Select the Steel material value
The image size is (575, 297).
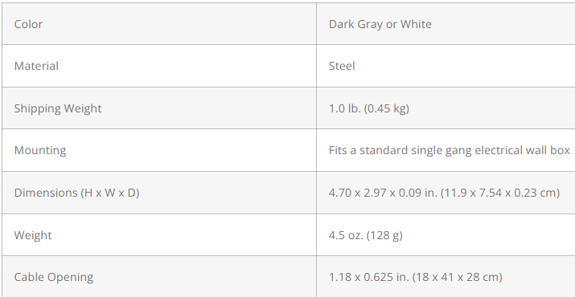pos(342,66)
